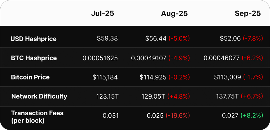This screenshot has height=130, width=270.
Task: Click the Jul-25 column header
Action: (102, 14)
